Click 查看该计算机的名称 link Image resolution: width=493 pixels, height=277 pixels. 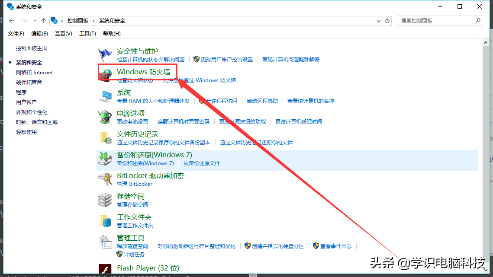(x=311, y=101)
